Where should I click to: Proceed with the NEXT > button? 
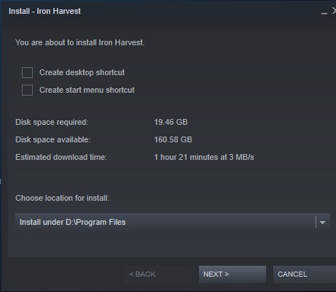(233, 274)
